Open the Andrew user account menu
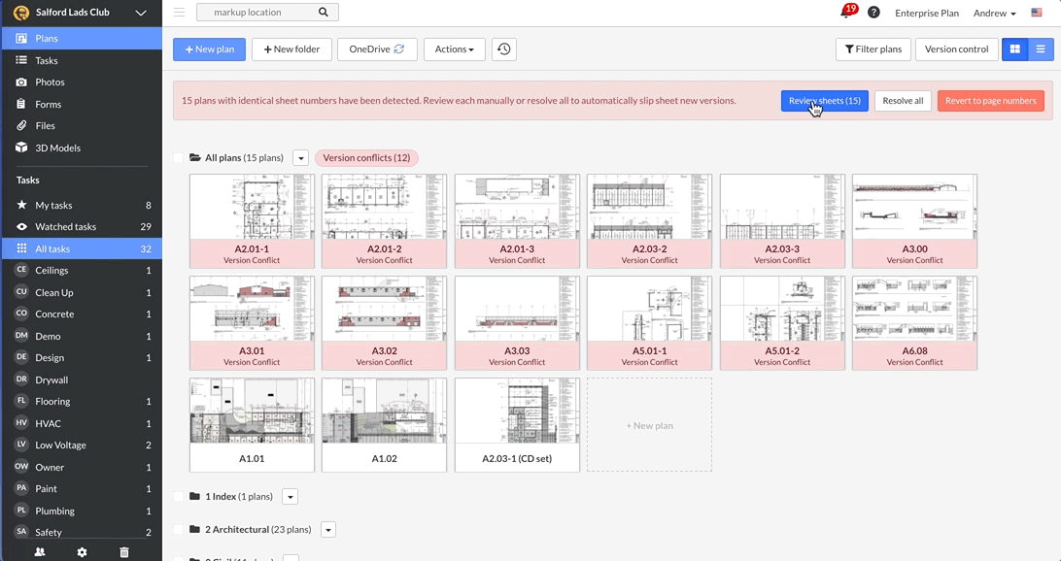Image resolution: width=1061 pixels, height=561 pixels. pos(994,13)
